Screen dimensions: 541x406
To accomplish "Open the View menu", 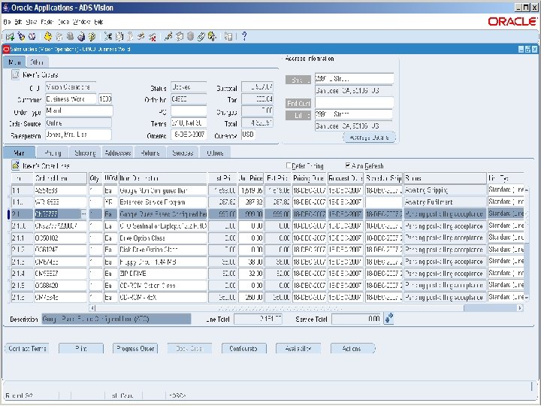I will pos(31,22).
